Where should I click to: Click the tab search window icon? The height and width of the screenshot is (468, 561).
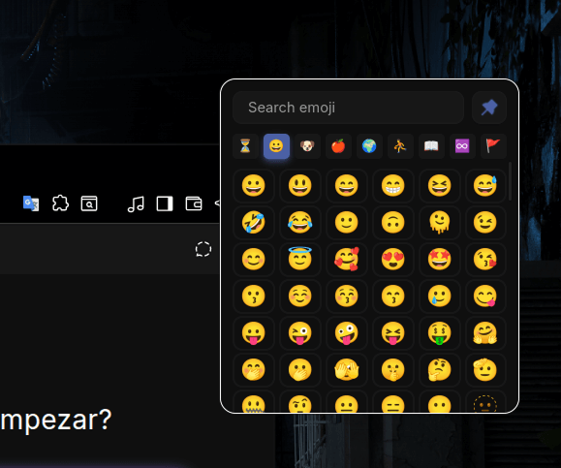[x=89, y=203]
